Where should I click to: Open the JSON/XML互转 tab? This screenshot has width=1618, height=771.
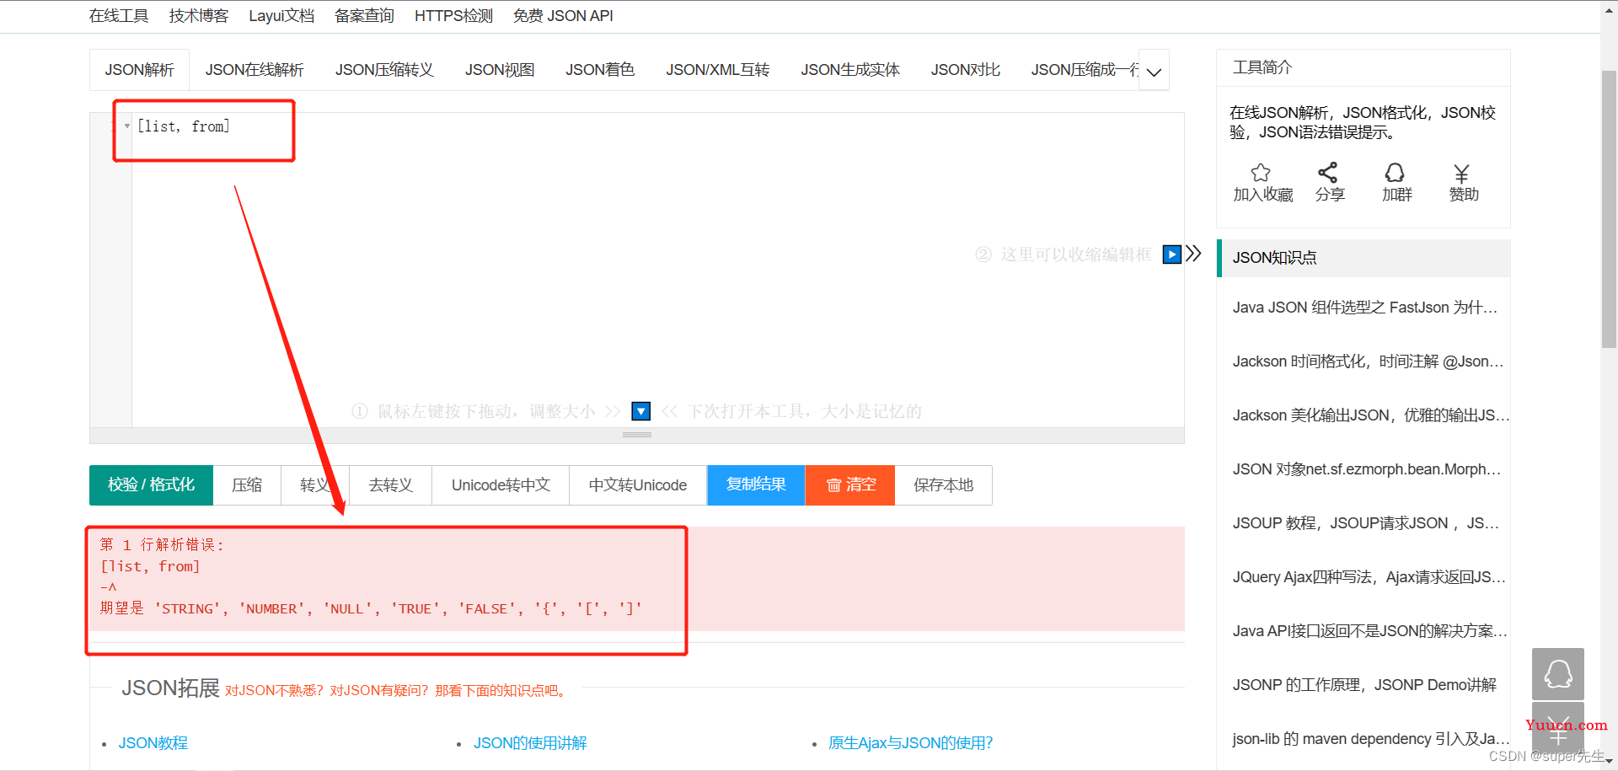(718, 70)
